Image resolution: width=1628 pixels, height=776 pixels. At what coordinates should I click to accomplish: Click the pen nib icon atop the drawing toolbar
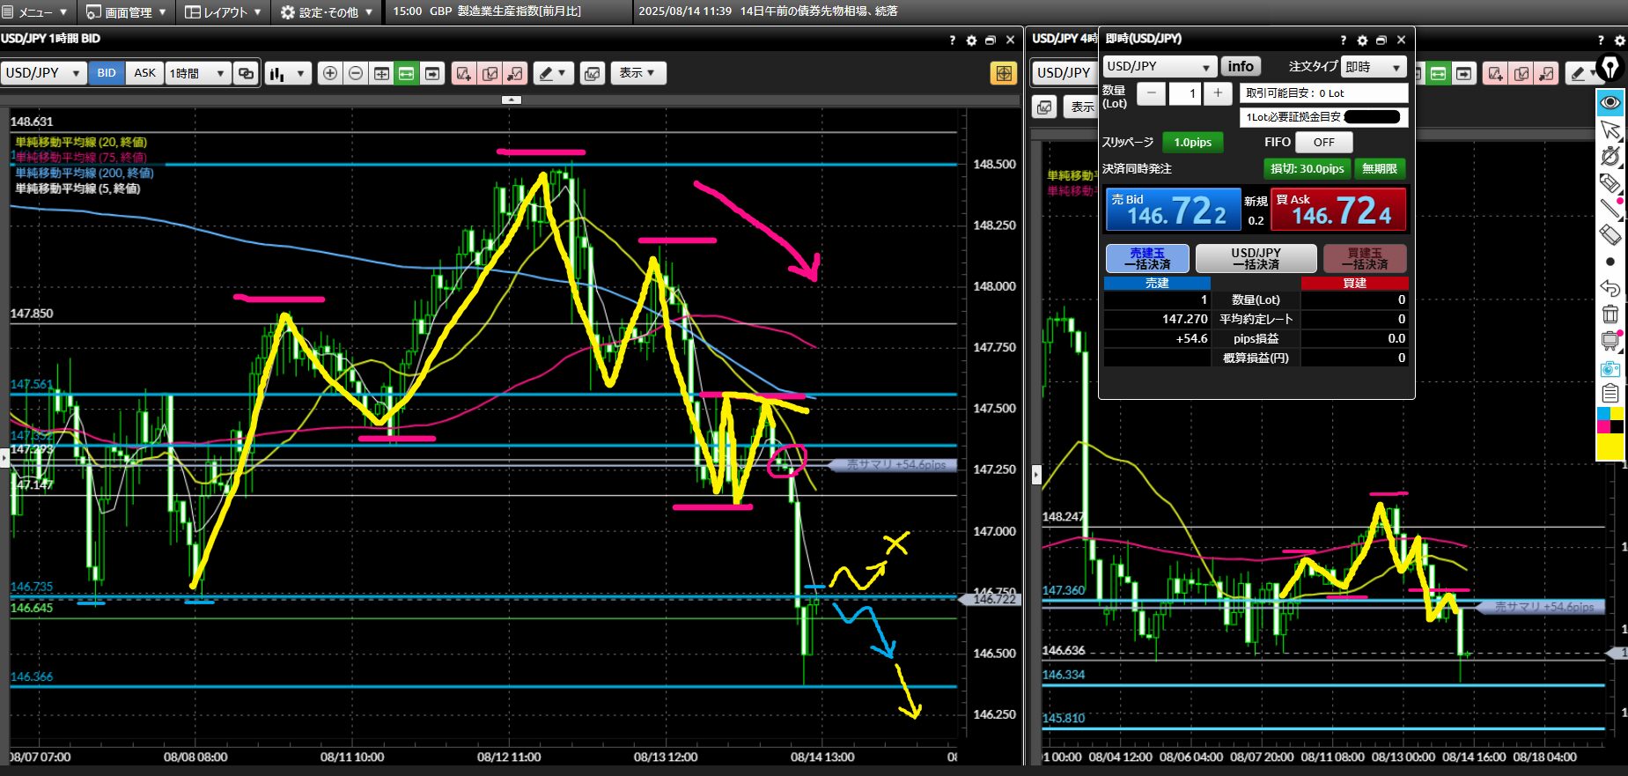click(1610, 68)
